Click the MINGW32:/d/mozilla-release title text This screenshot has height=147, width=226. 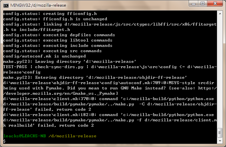tap(38, 5)
